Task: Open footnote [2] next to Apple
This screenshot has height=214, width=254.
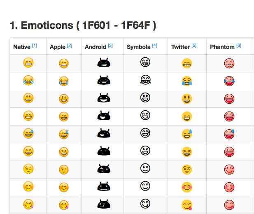Action: pyautogui.click(x=70, y=46)
